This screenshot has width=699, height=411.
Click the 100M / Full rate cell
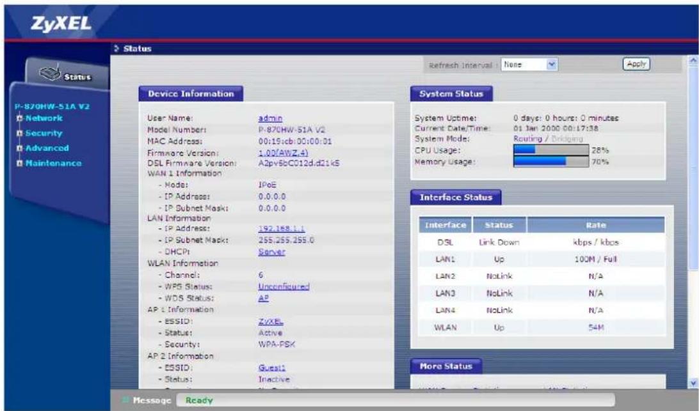click(595, 259)
